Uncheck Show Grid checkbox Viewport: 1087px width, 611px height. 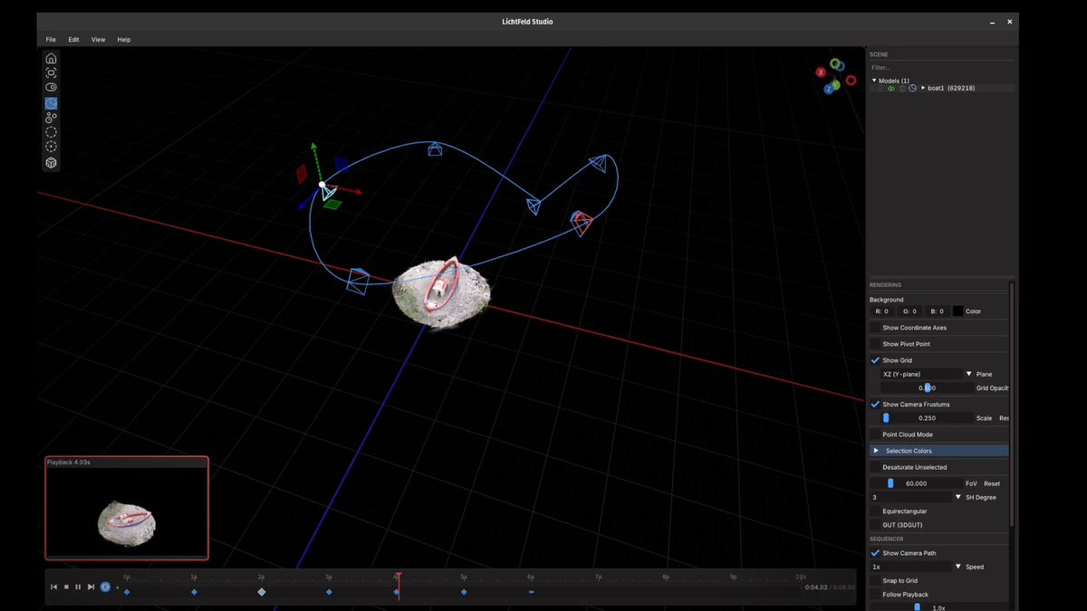click(875, 360)
